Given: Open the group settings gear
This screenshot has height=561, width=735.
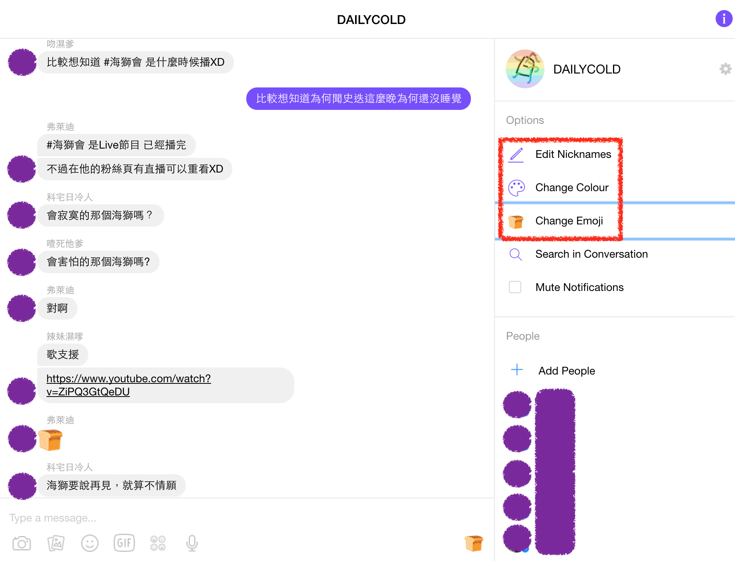Looking at the screenshot, I should pyautogui.click(x=725, y=69).
